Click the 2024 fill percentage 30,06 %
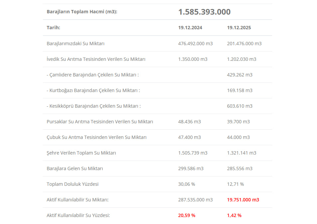 (186, 184)
